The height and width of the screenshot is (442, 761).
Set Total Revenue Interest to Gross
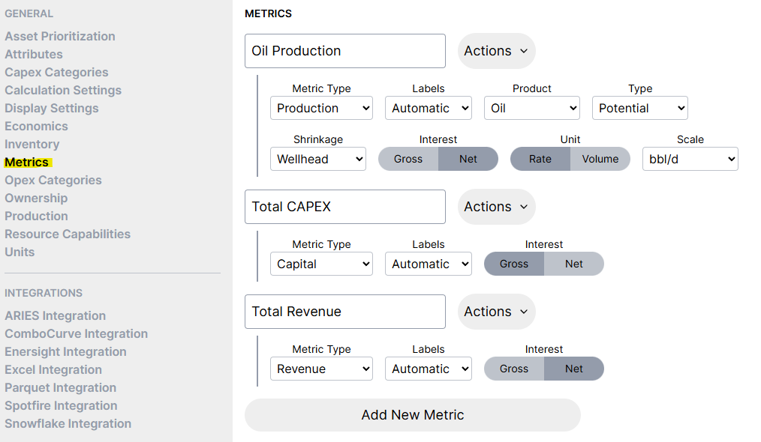click(514, 369)
